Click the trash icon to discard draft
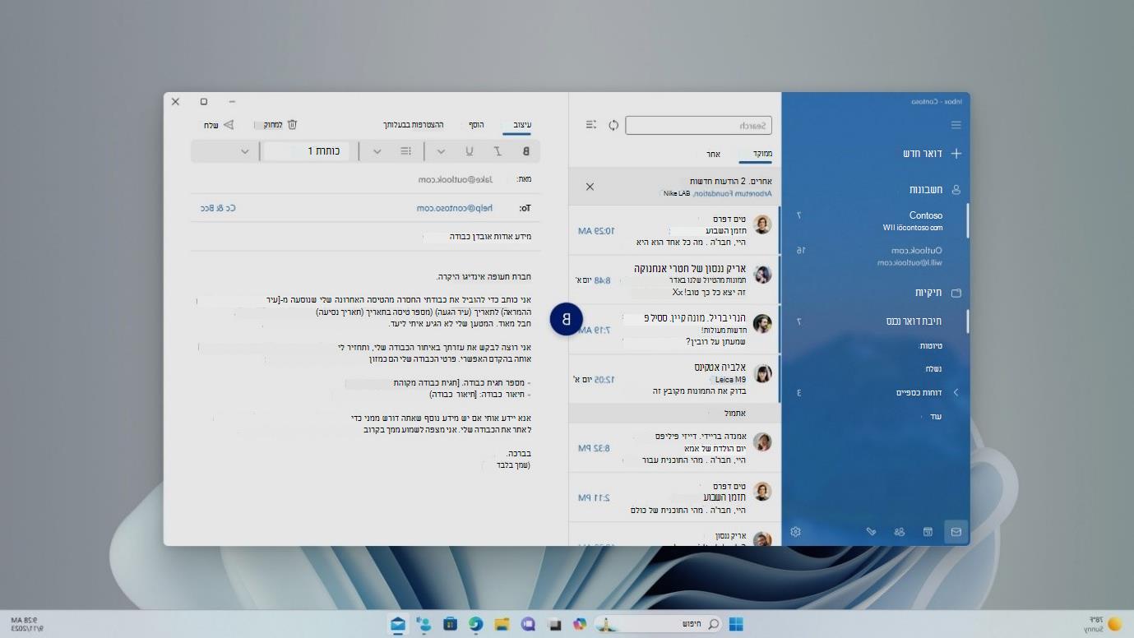Screen dimensions: 1134x638 click(x=292, y=125)
